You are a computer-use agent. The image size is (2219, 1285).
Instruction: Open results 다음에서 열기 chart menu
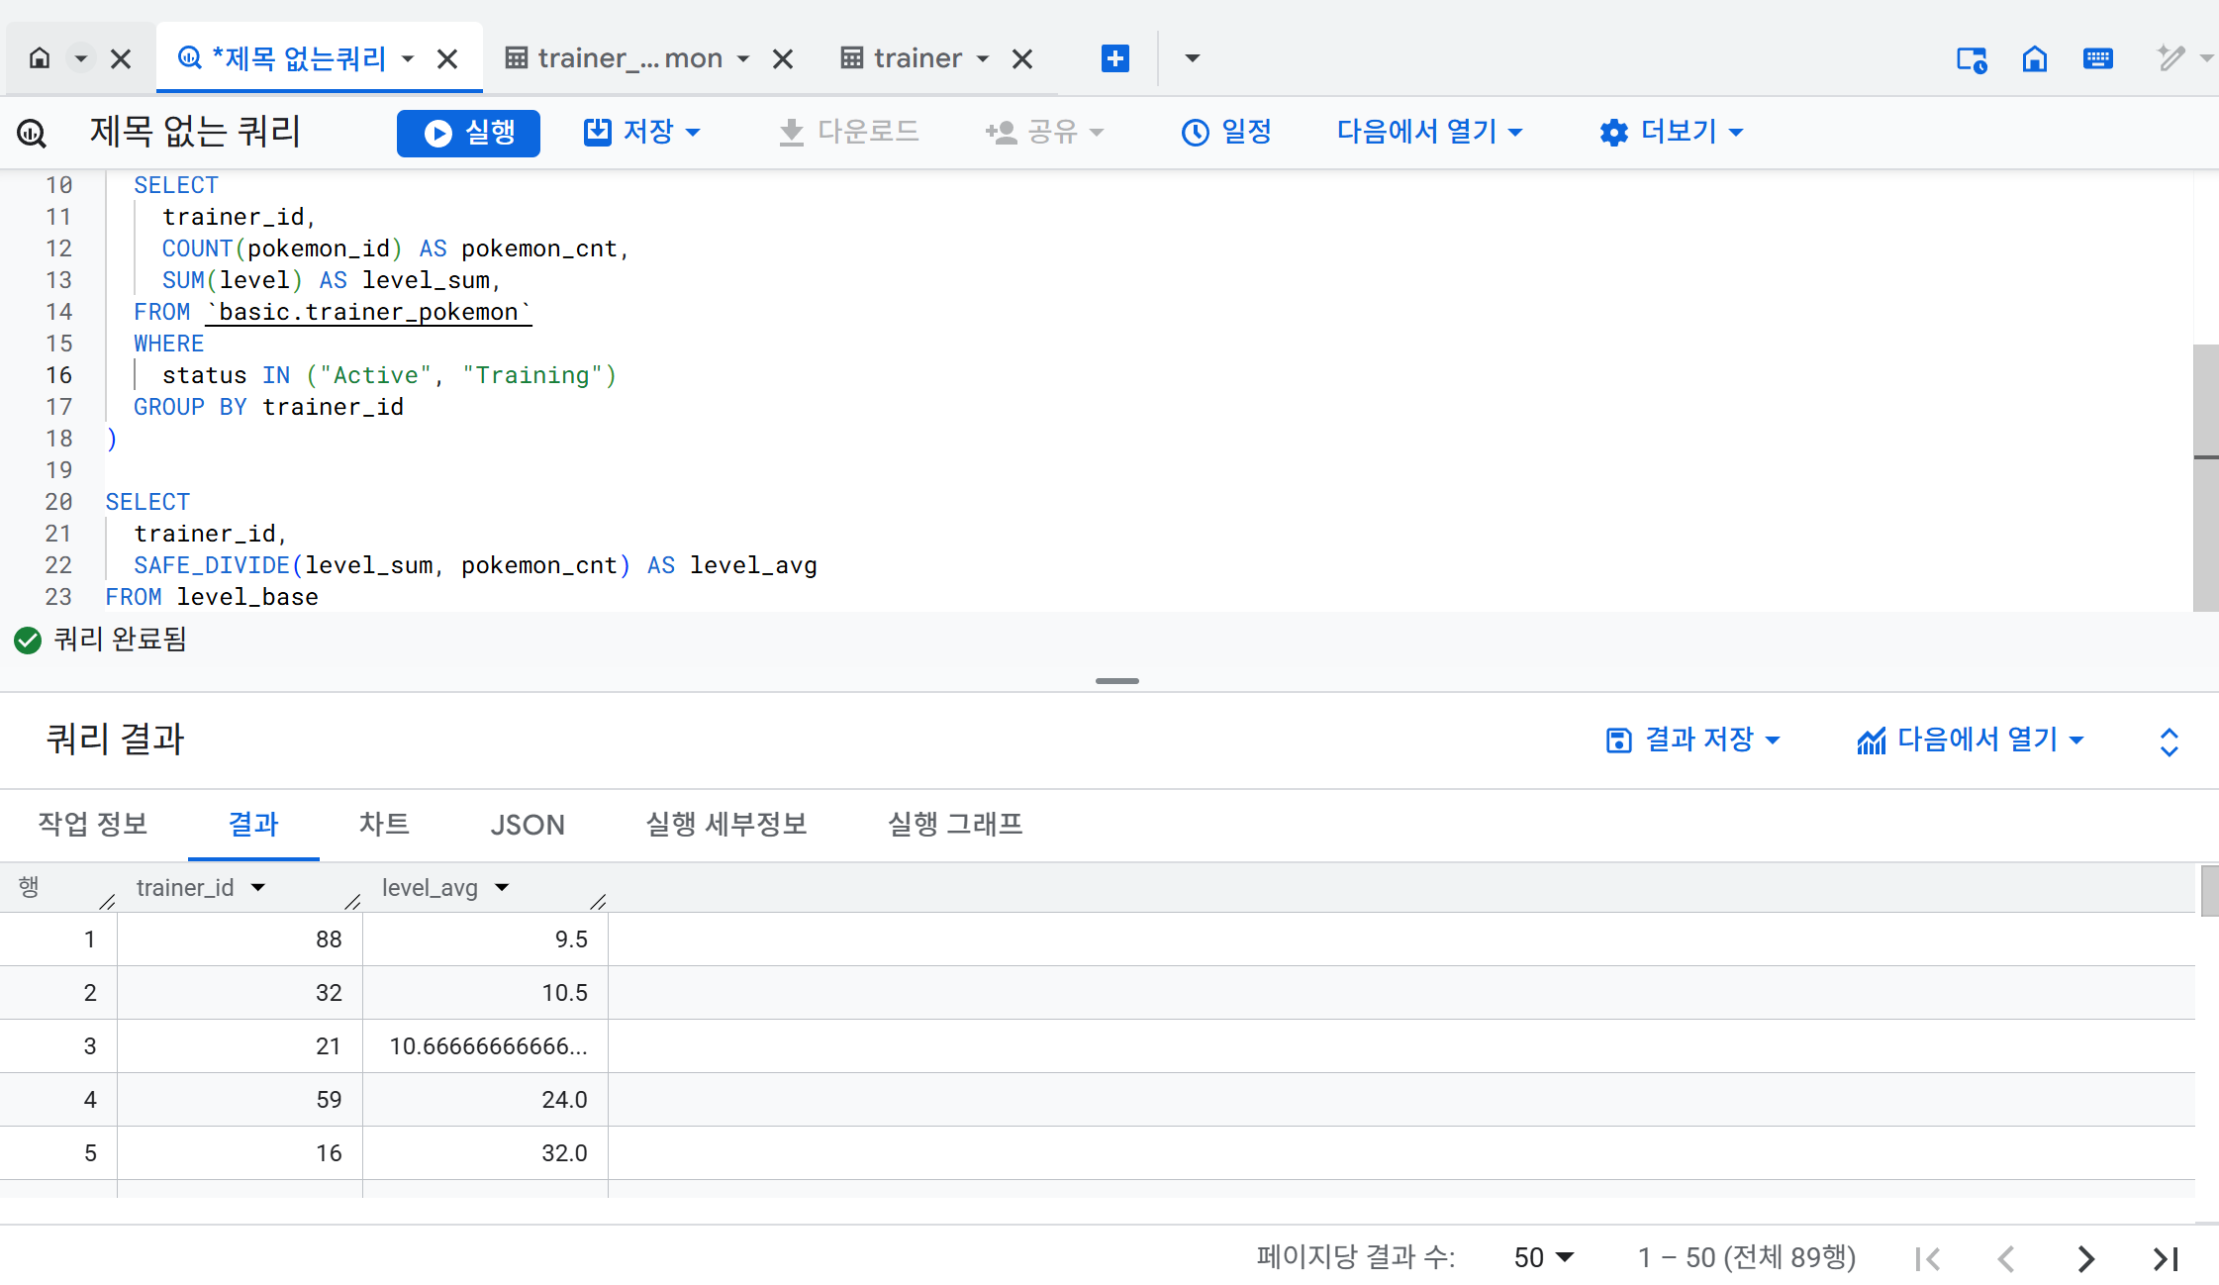1971,740
